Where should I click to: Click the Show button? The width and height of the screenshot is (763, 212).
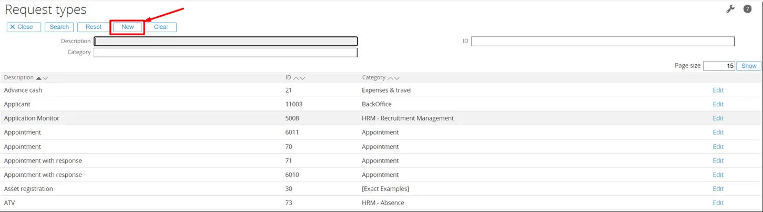click(x=748, y=66)
